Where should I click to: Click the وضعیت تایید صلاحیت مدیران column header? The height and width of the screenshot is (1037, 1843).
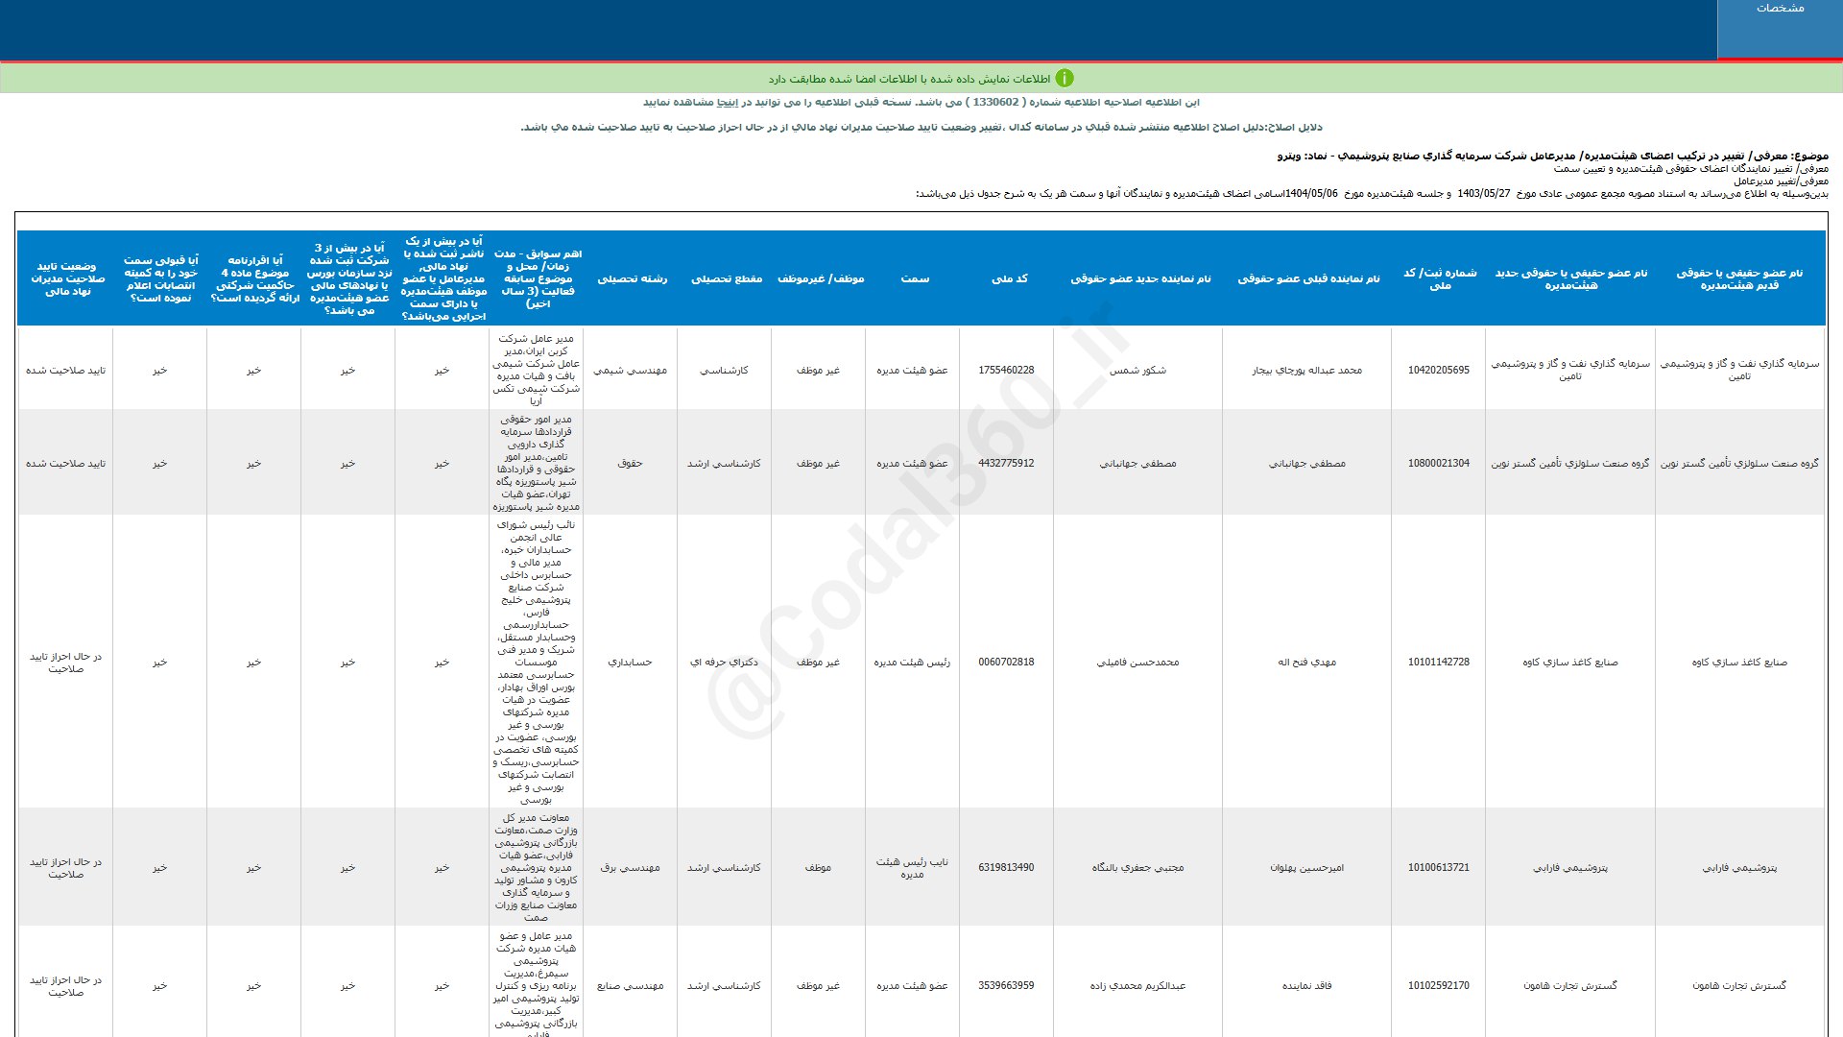pos(66,278)
